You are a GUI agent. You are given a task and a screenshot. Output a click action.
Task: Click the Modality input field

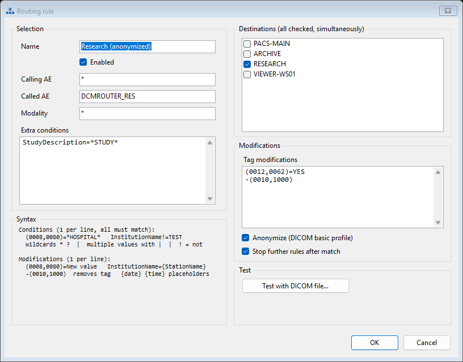(148, 113)
